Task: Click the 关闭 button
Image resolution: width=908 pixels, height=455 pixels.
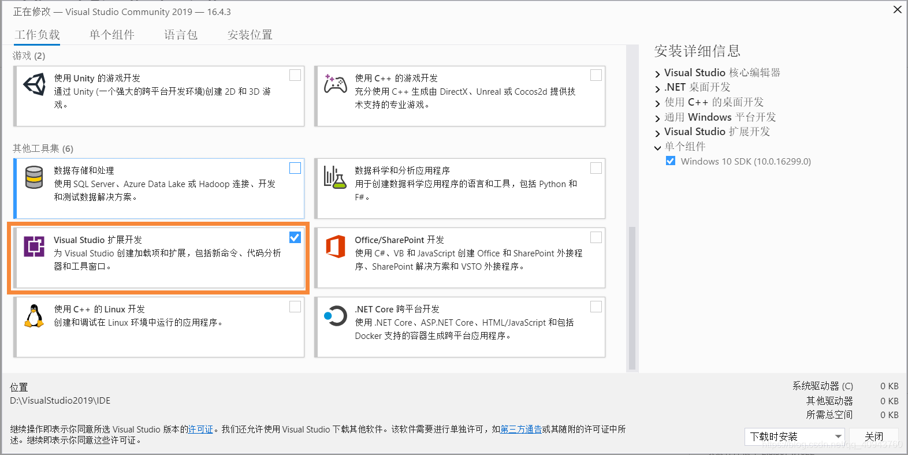Action: [874, 437]
